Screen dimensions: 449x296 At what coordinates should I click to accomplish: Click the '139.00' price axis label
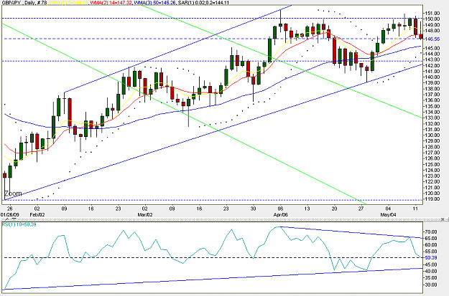(x=432, y=82)
